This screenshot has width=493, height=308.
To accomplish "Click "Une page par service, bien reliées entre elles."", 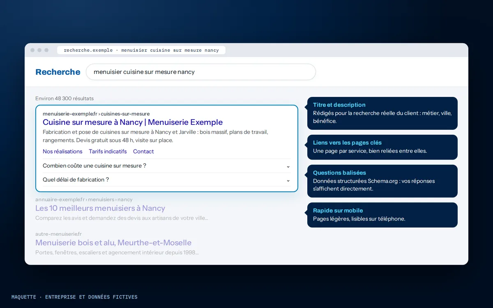I will [x=370, y=151].
